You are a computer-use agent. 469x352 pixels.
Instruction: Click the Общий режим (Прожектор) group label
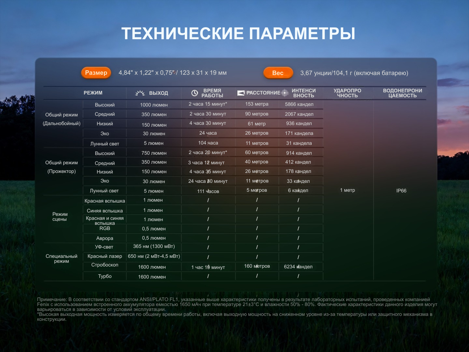pos(61,167)
